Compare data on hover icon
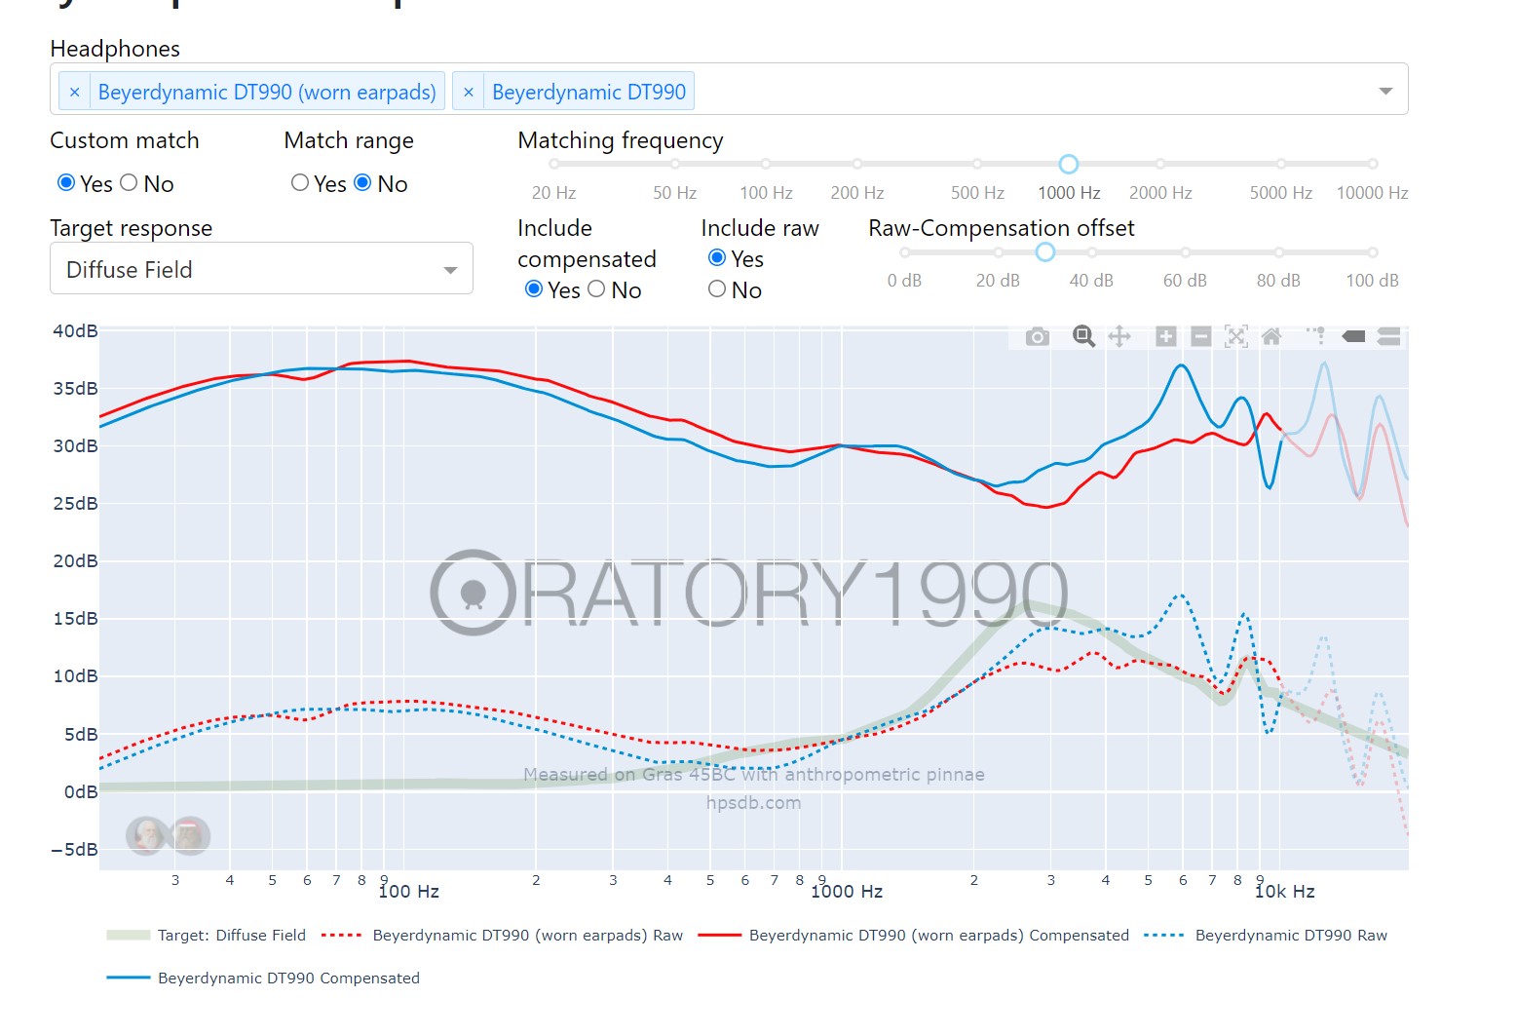1517x1036 pixels. (x=1389, y=336)
